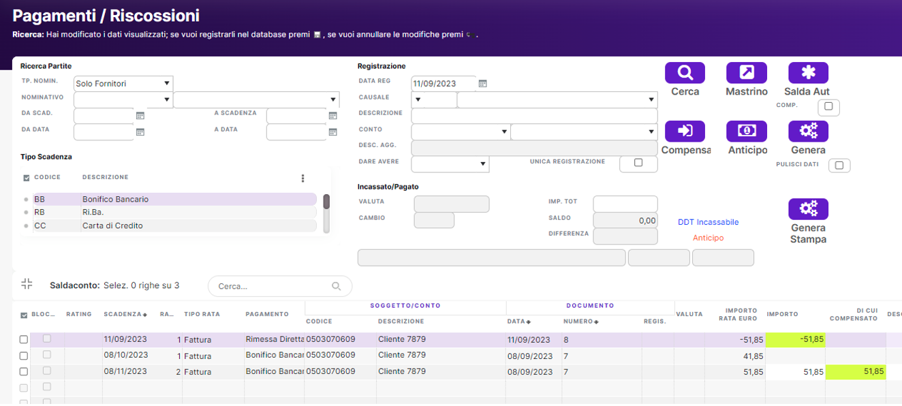Viewport: 902px width, 406px height.
Task: Select the row checkbox for scadenza 08/10/2023
Action: coord(24,356)
